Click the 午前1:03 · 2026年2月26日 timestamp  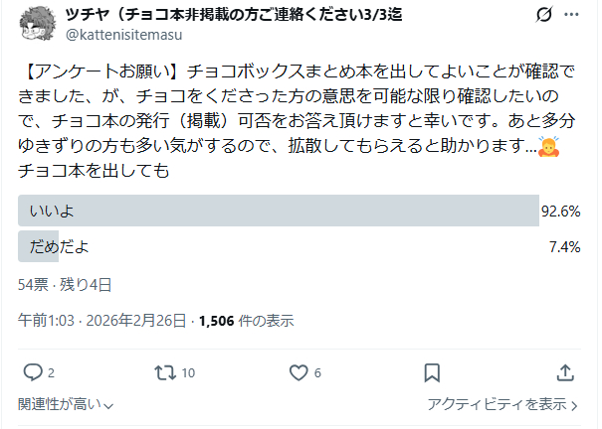click(x=102, y=321)
